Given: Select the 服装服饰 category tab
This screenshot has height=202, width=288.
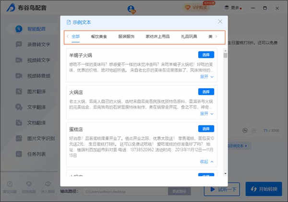Looking at the screenshot, I should [126, 36].
